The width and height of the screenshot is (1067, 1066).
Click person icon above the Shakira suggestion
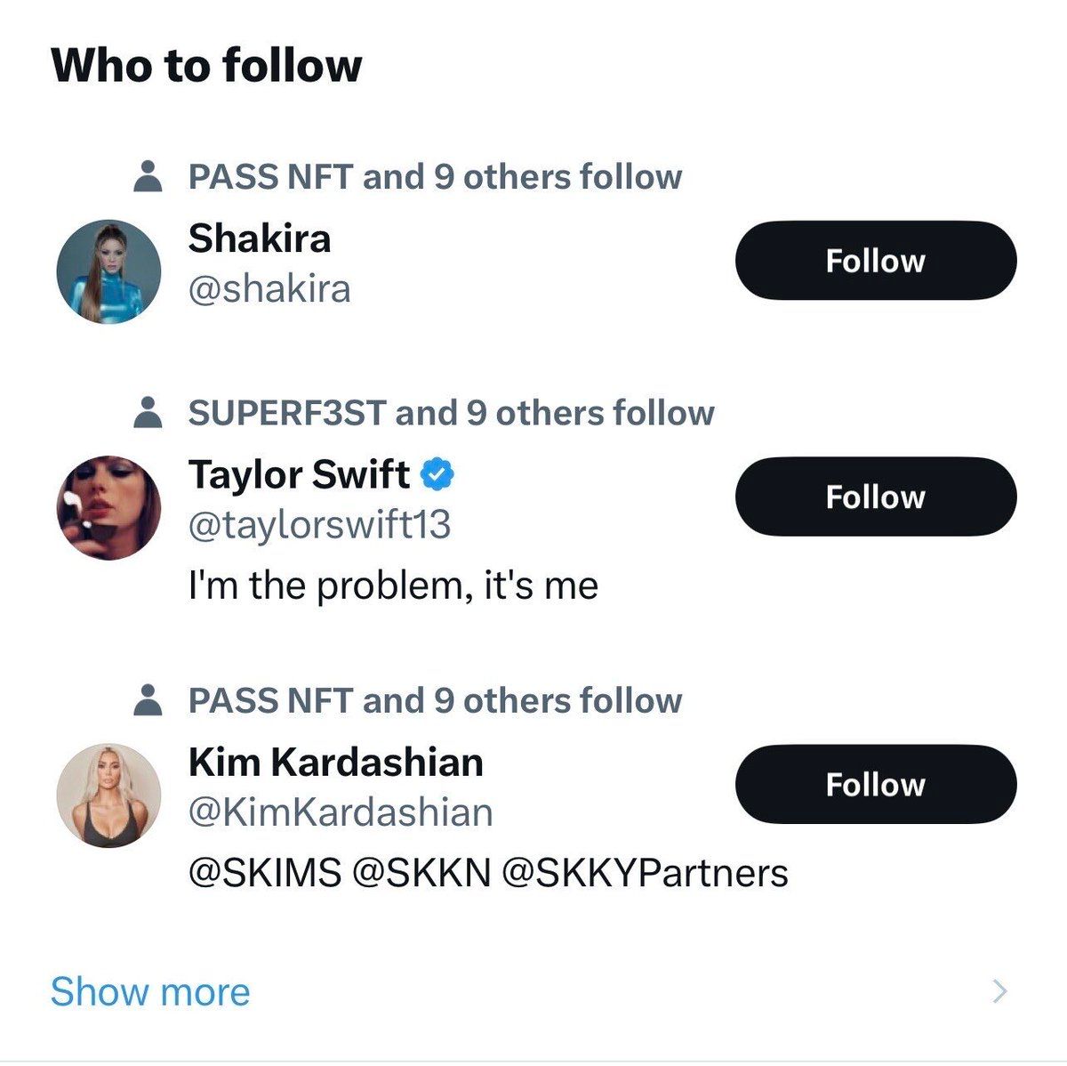click(x=147, y=176)
